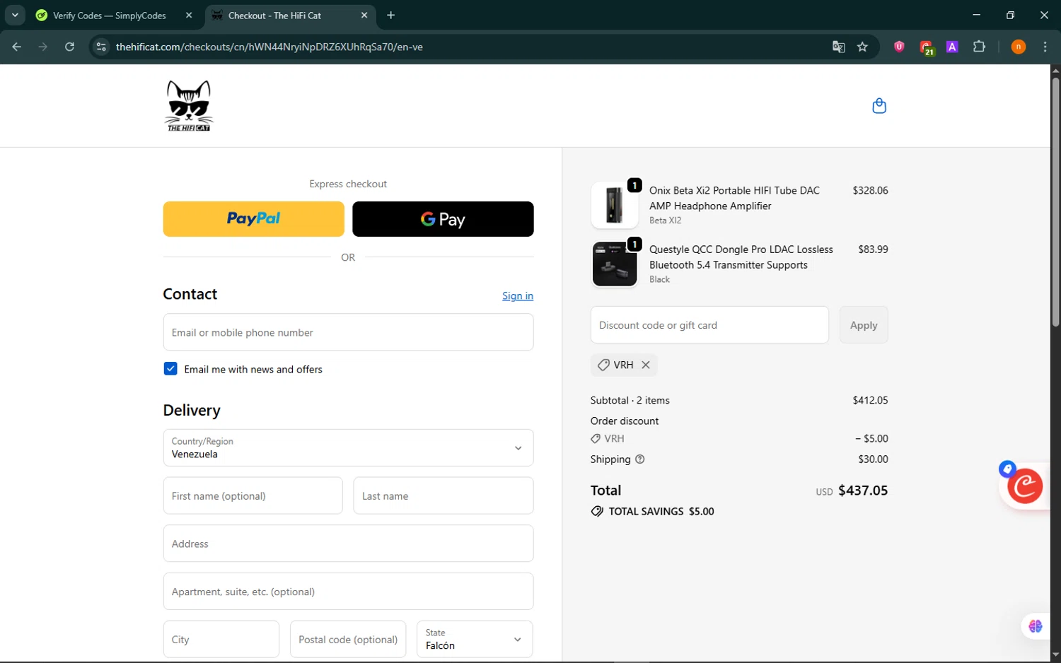Close the Verify Codes SimplyCodes tab
This screenshot has width=1061, height=663.
click(189, 15)
